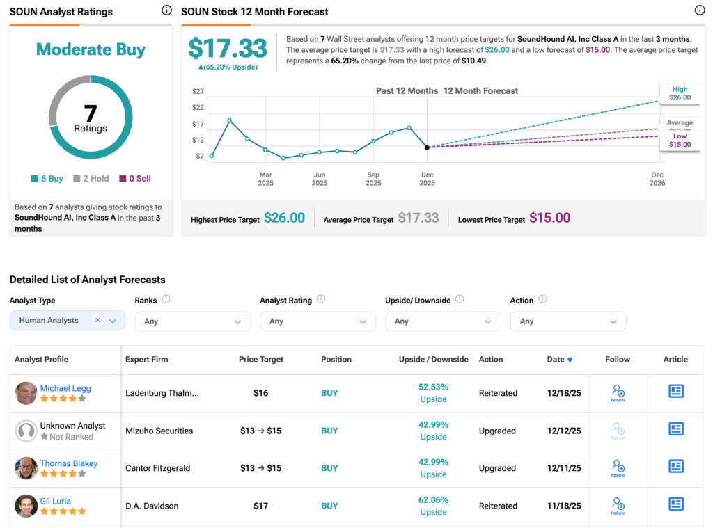Click the info icon next to Analyst Rating
Viewport: 713px width, 528px height.
tap(320, 300)
